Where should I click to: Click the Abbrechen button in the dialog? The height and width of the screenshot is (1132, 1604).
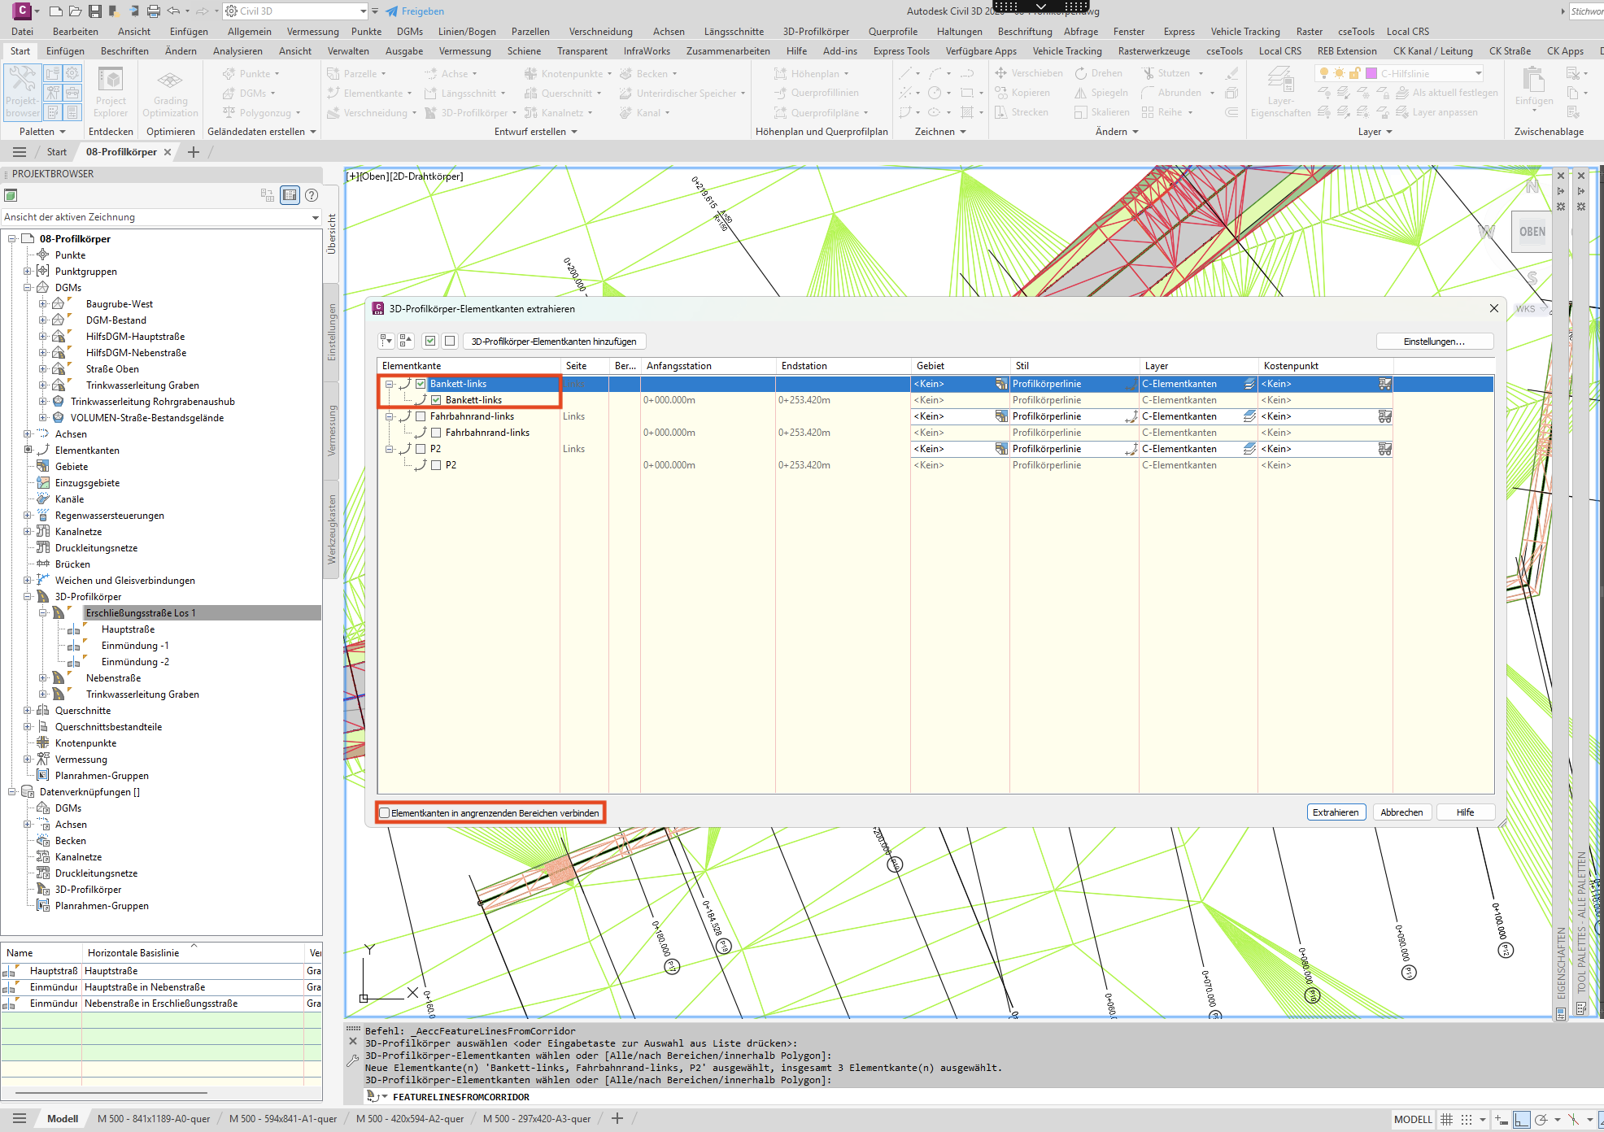[1401, 812]
